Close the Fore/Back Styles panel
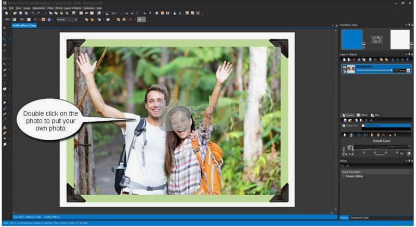This screenshot has width=416, height=227. (x=412, y=25)
